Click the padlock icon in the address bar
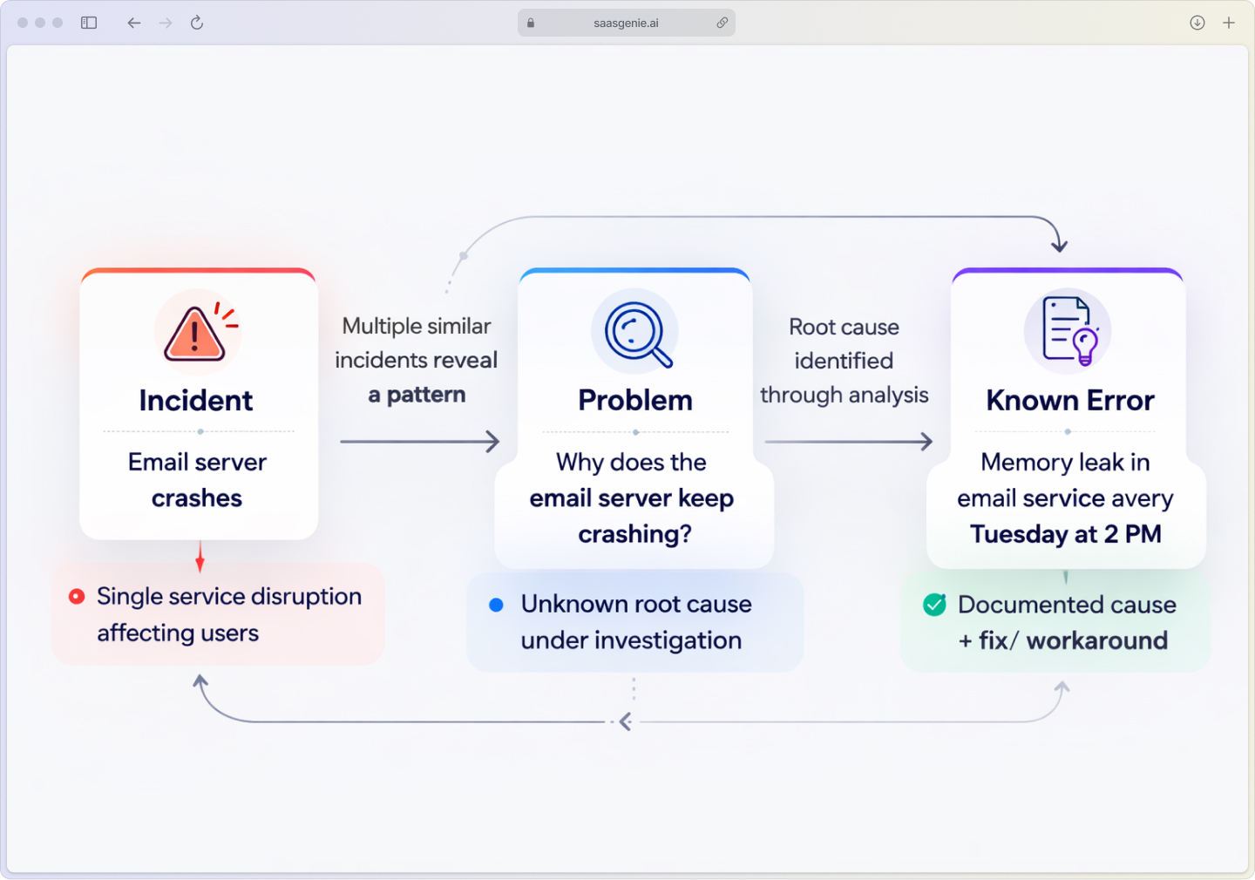The image size is (1255, 880). pyautogui.click(x=530, y=23)
